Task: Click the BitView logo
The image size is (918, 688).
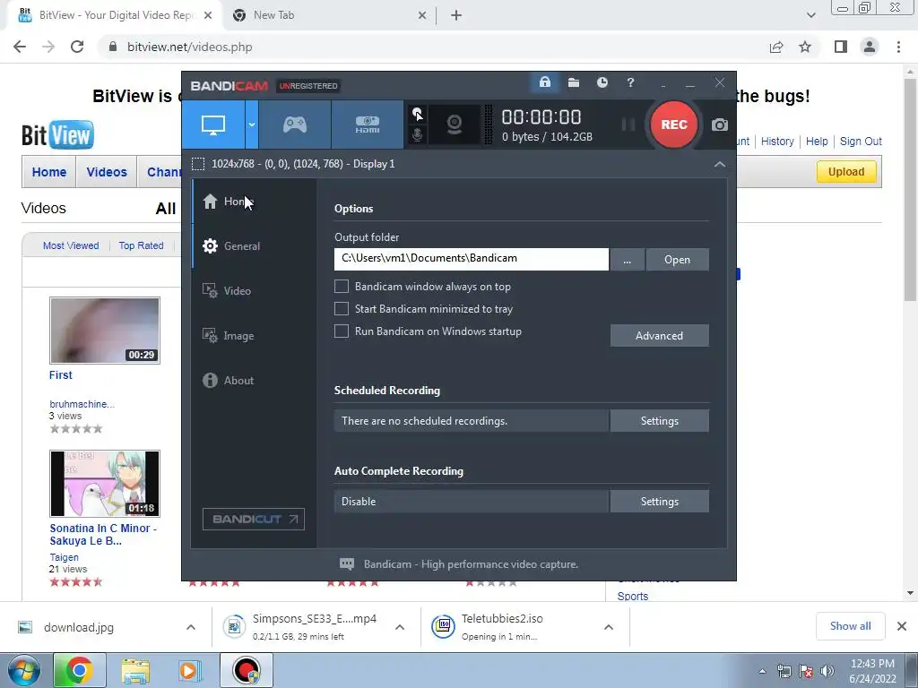Action: click(x=57, y=135)
